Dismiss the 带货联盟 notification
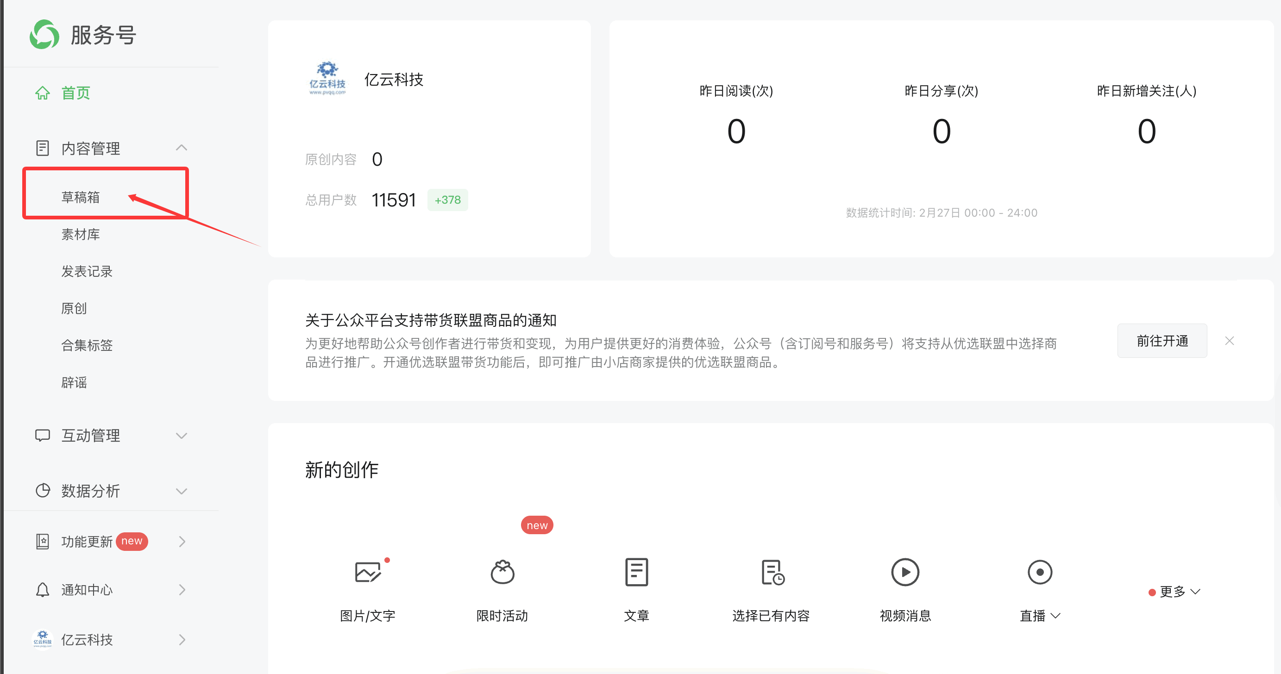This screenshot has height=674, width=1281. click(1229, 341)
